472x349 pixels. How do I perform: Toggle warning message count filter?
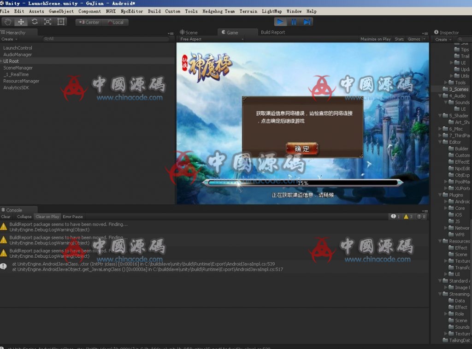tap(408, 217)
